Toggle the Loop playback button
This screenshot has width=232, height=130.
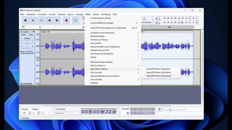tap(75, 21)
